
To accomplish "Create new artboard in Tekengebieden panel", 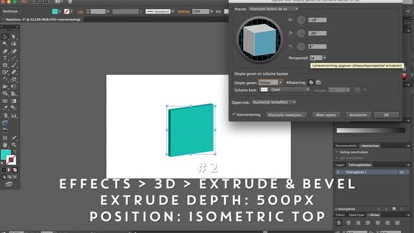I will tap(394, 209).
